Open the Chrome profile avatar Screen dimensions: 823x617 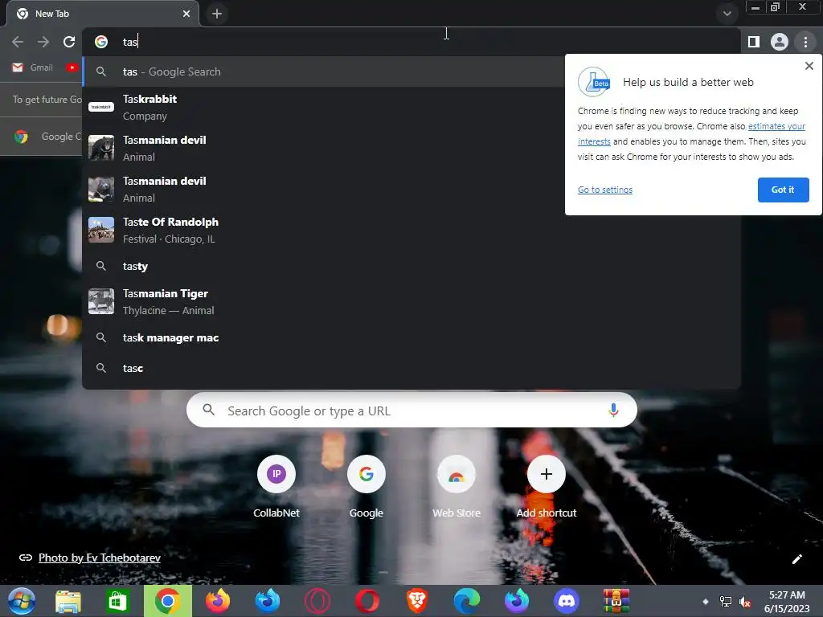780,42
